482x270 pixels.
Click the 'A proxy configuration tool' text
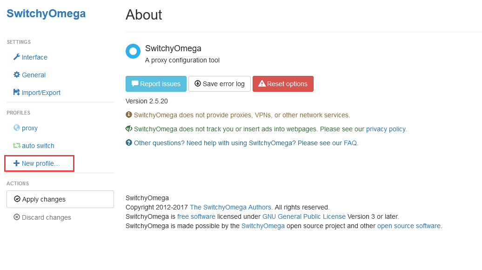[182, 60]
